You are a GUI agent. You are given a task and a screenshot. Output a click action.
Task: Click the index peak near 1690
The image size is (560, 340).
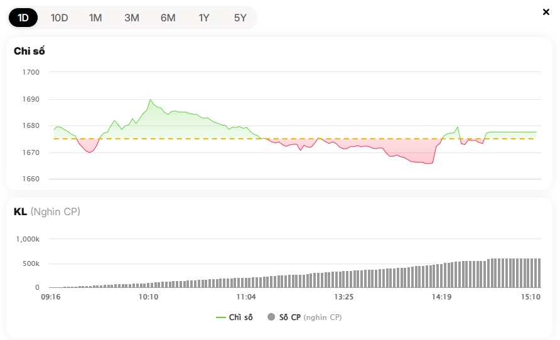coord(150,100)
